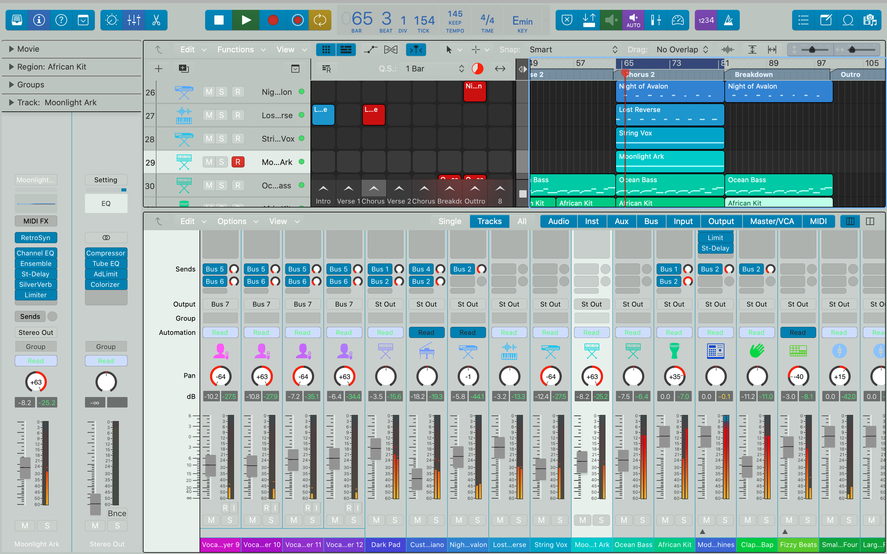Image resolution: width=887 pixels, height=554 pixels.
Task: Toggle the Cycle loop button
Action: pos(320,20)
